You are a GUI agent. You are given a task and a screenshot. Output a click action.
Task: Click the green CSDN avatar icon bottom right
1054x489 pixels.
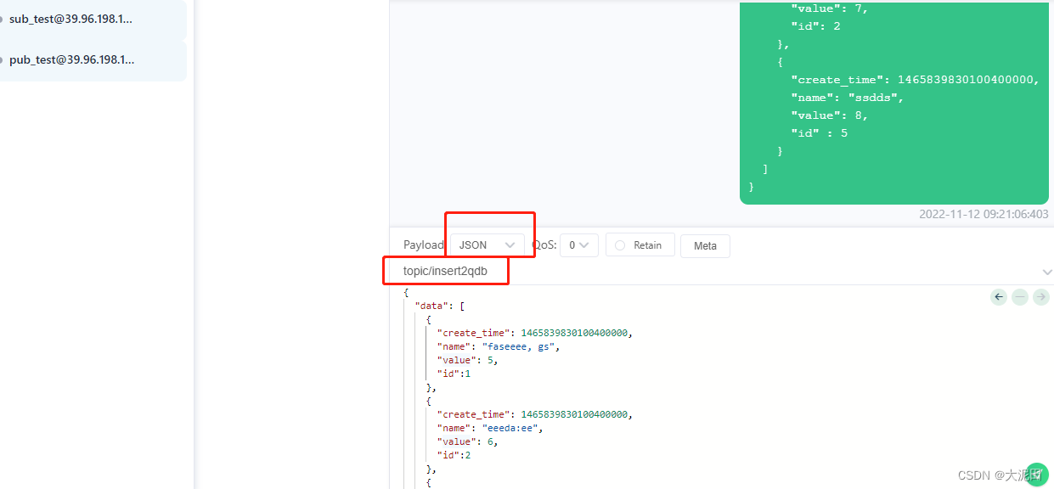tap(1037, 475)
